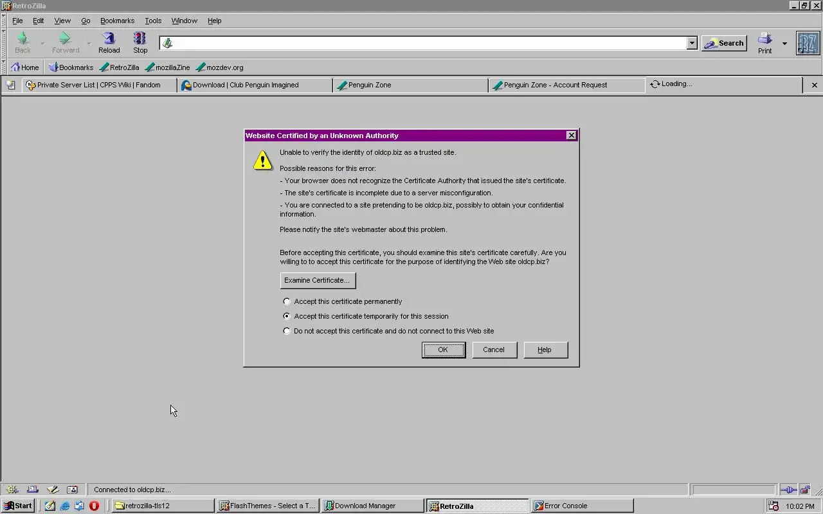Switch to Penguin Zone - Account Request tab
This screenshot has height=514, width=823.
(566, 85)
